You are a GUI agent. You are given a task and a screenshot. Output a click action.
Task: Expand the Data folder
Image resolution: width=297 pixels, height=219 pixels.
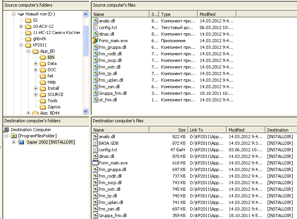coord(36,63)
